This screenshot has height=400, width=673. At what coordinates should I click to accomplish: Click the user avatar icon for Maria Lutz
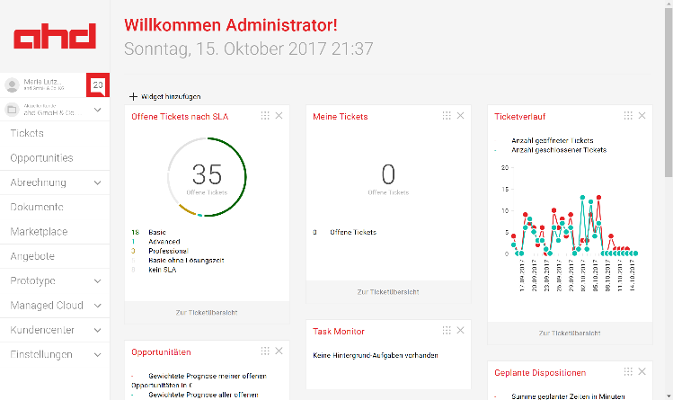(12, 84)
